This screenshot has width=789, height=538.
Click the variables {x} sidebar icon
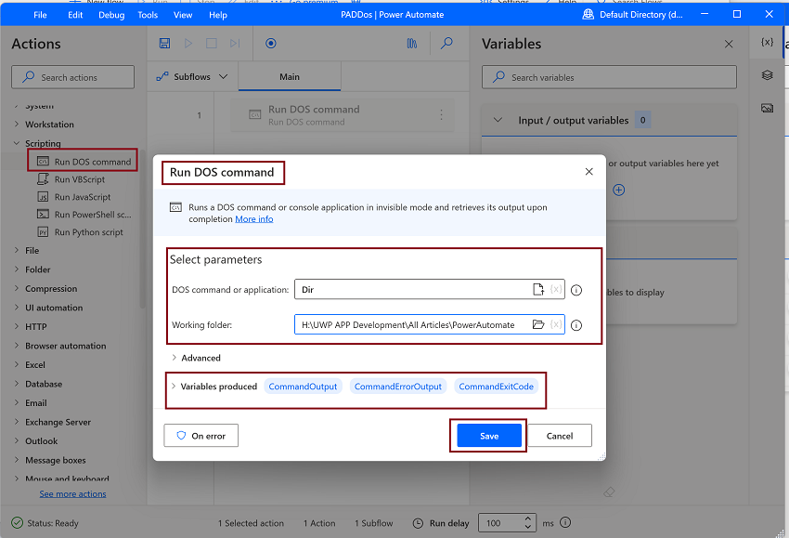[x=767, y=42]
